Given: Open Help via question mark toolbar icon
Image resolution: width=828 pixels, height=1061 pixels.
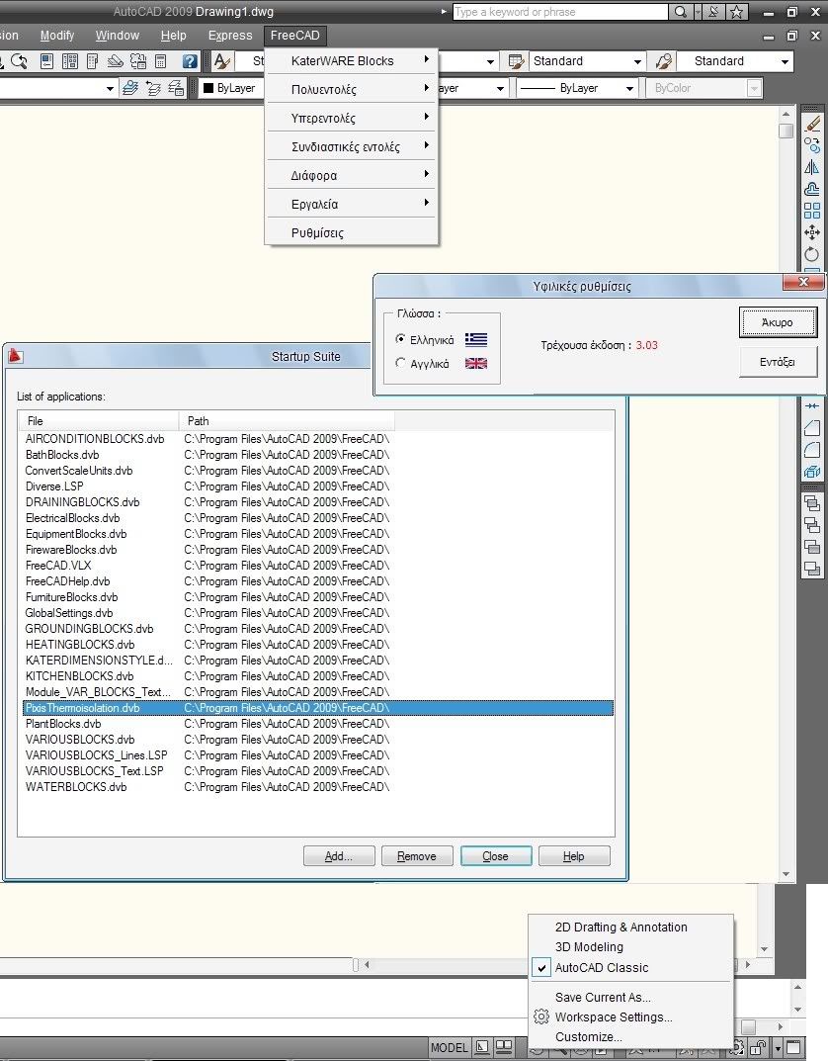Looking at the screenshot, I should click(191, 61).
